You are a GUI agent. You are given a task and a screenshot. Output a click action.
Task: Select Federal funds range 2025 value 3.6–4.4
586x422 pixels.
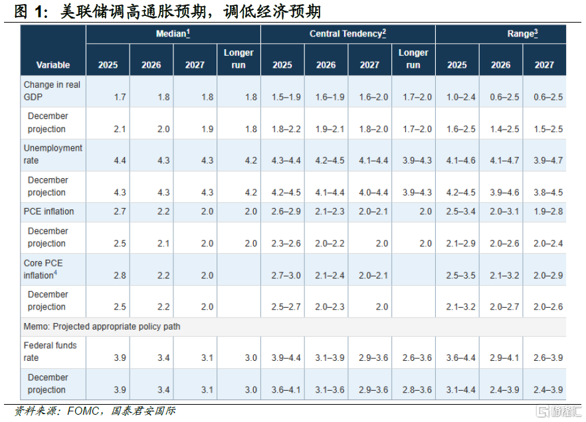(x=461, y=358)
